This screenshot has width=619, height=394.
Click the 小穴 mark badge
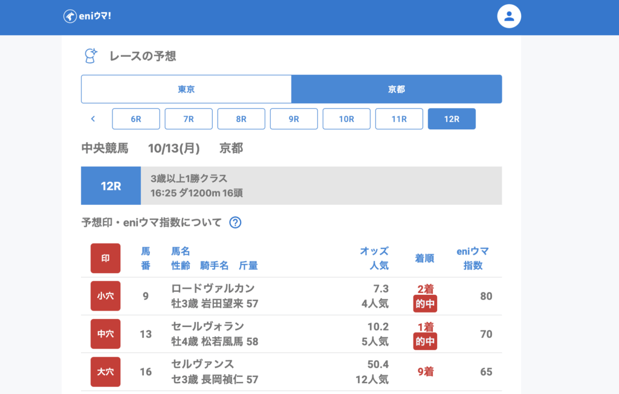(105, 296)
